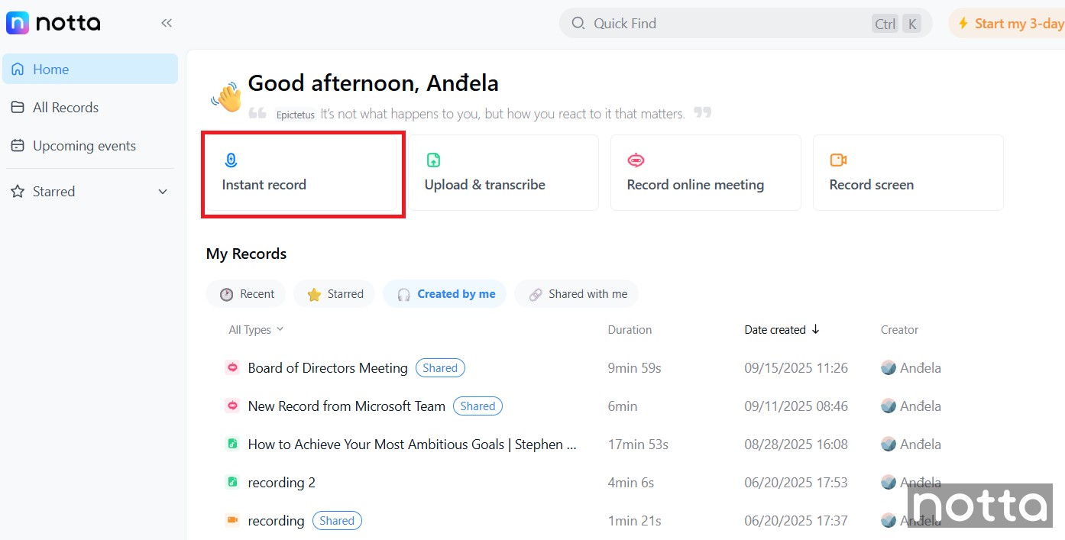Collapse the sidebar with double-chevron icon
This screenshot has width=1065, height=540.
(x=167, y=23)
